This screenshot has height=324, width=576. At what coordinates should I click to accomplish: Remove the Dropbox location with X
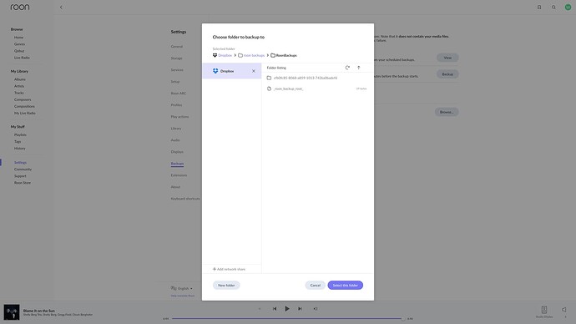254,71
